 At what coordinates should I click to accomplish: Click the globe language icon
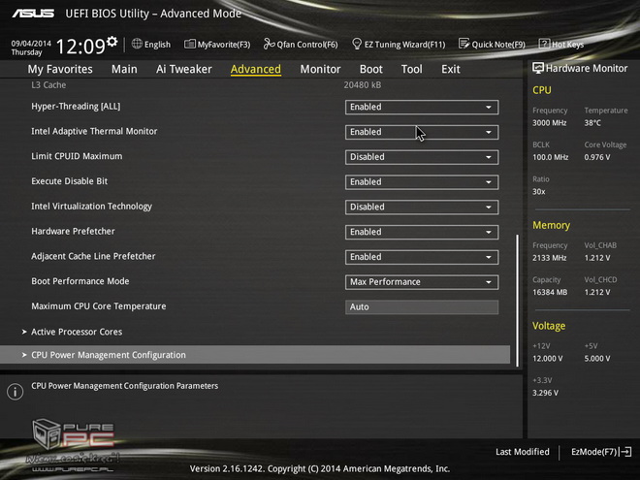tap(137, 44)
